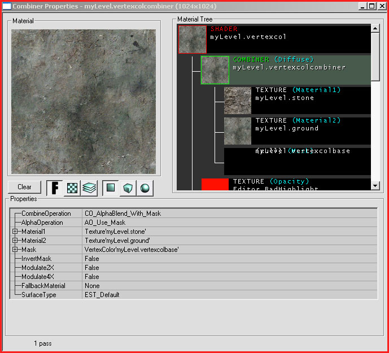Screen dimensions: 389x353
Task: Click the AO_Use_Mask value
Action: [105, 223]
